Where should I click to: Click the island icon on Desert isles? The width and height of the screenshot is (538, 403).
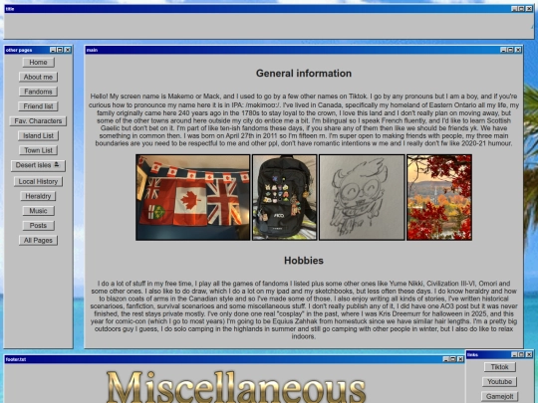click(x=57, y=165)
